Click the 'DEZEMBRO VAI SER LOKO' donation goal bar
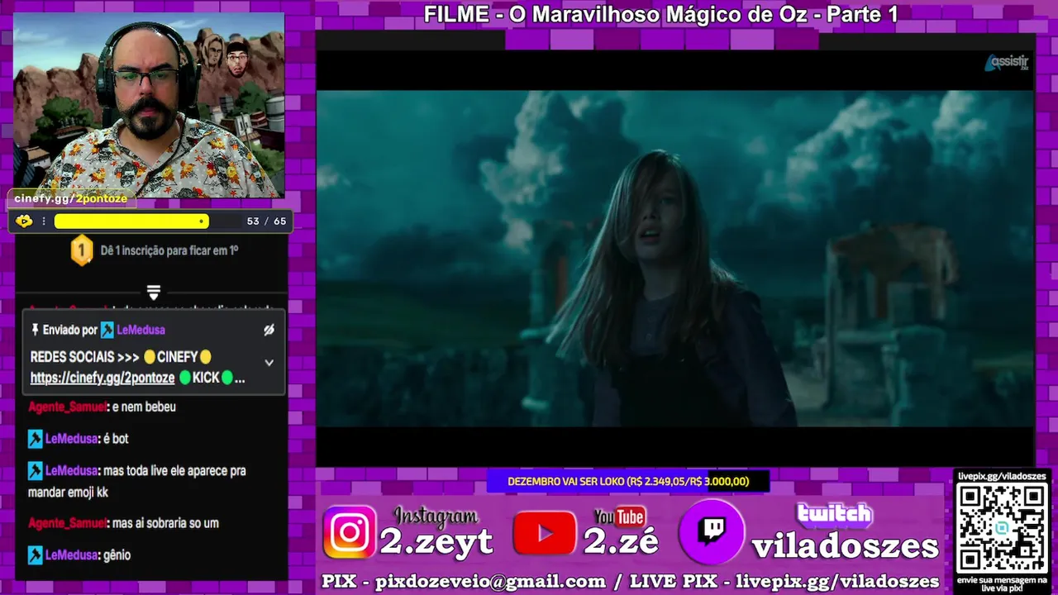 [628, 481]
